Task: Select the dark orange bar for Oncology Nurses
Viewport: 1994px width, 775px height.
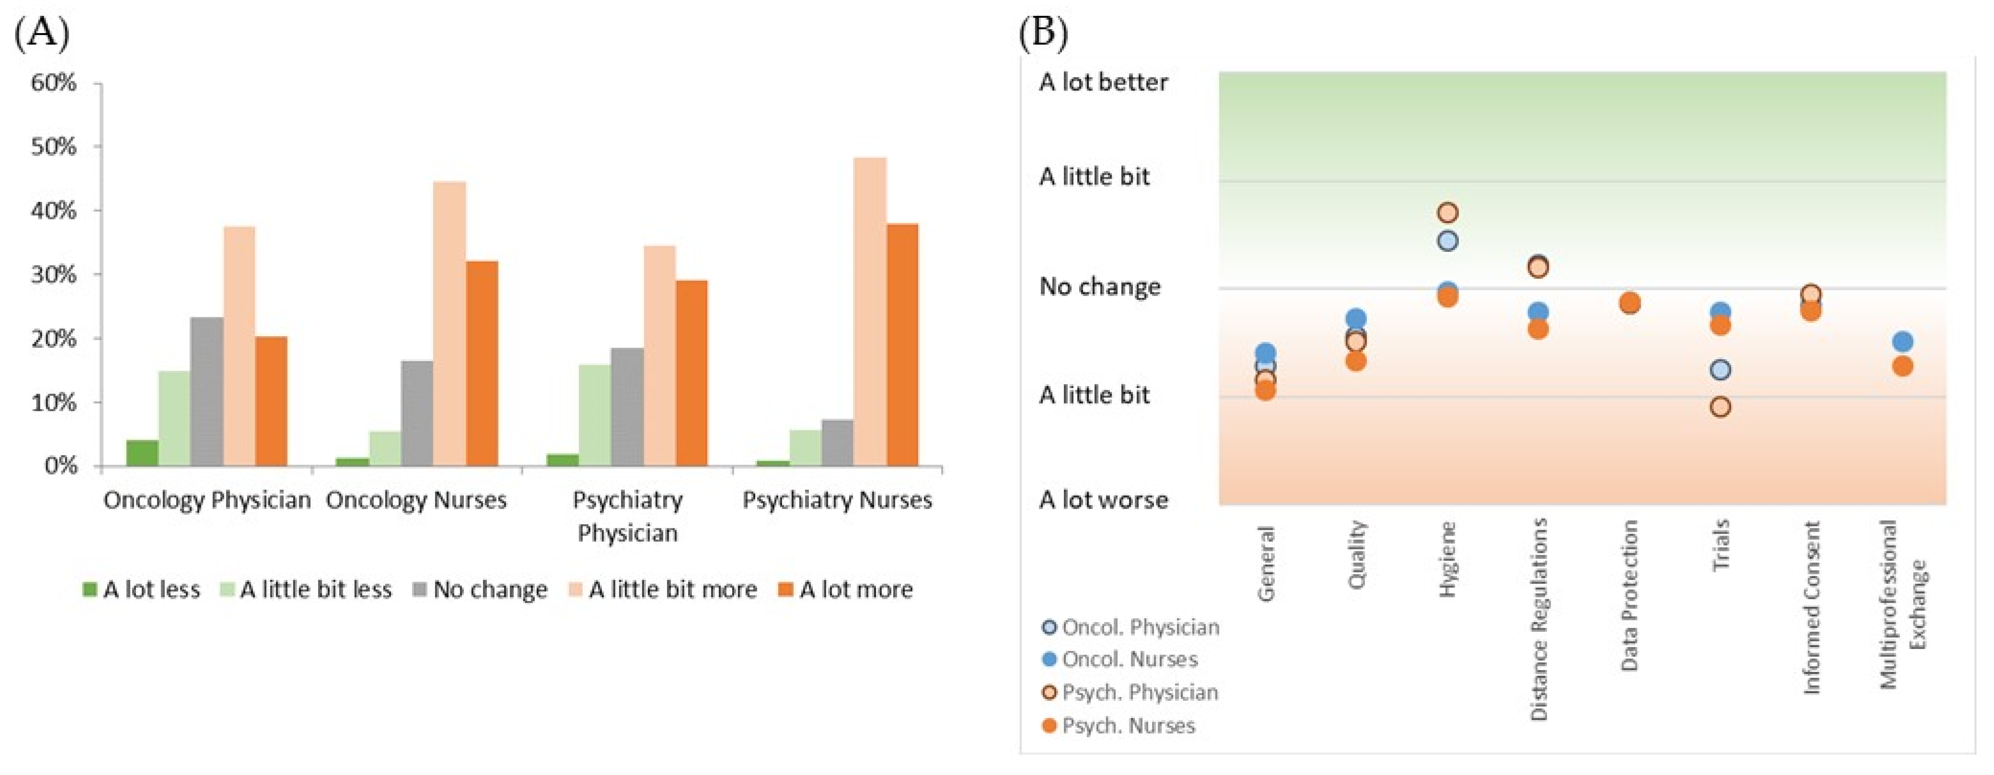Action: click(482, 364)
